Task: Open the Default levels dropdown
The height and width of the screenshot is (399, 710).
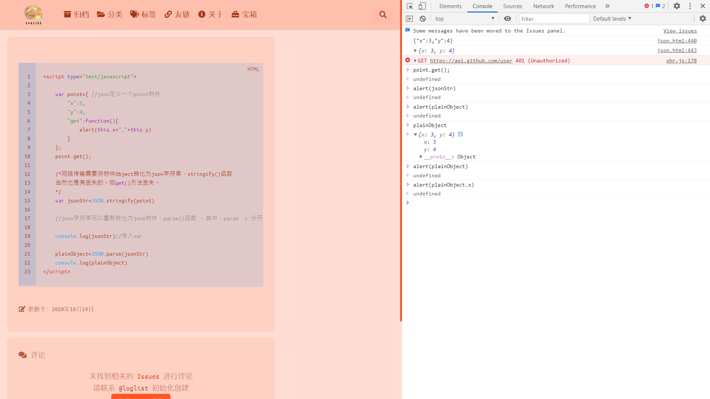Action: pyautogui.click(x=612, y=18)
